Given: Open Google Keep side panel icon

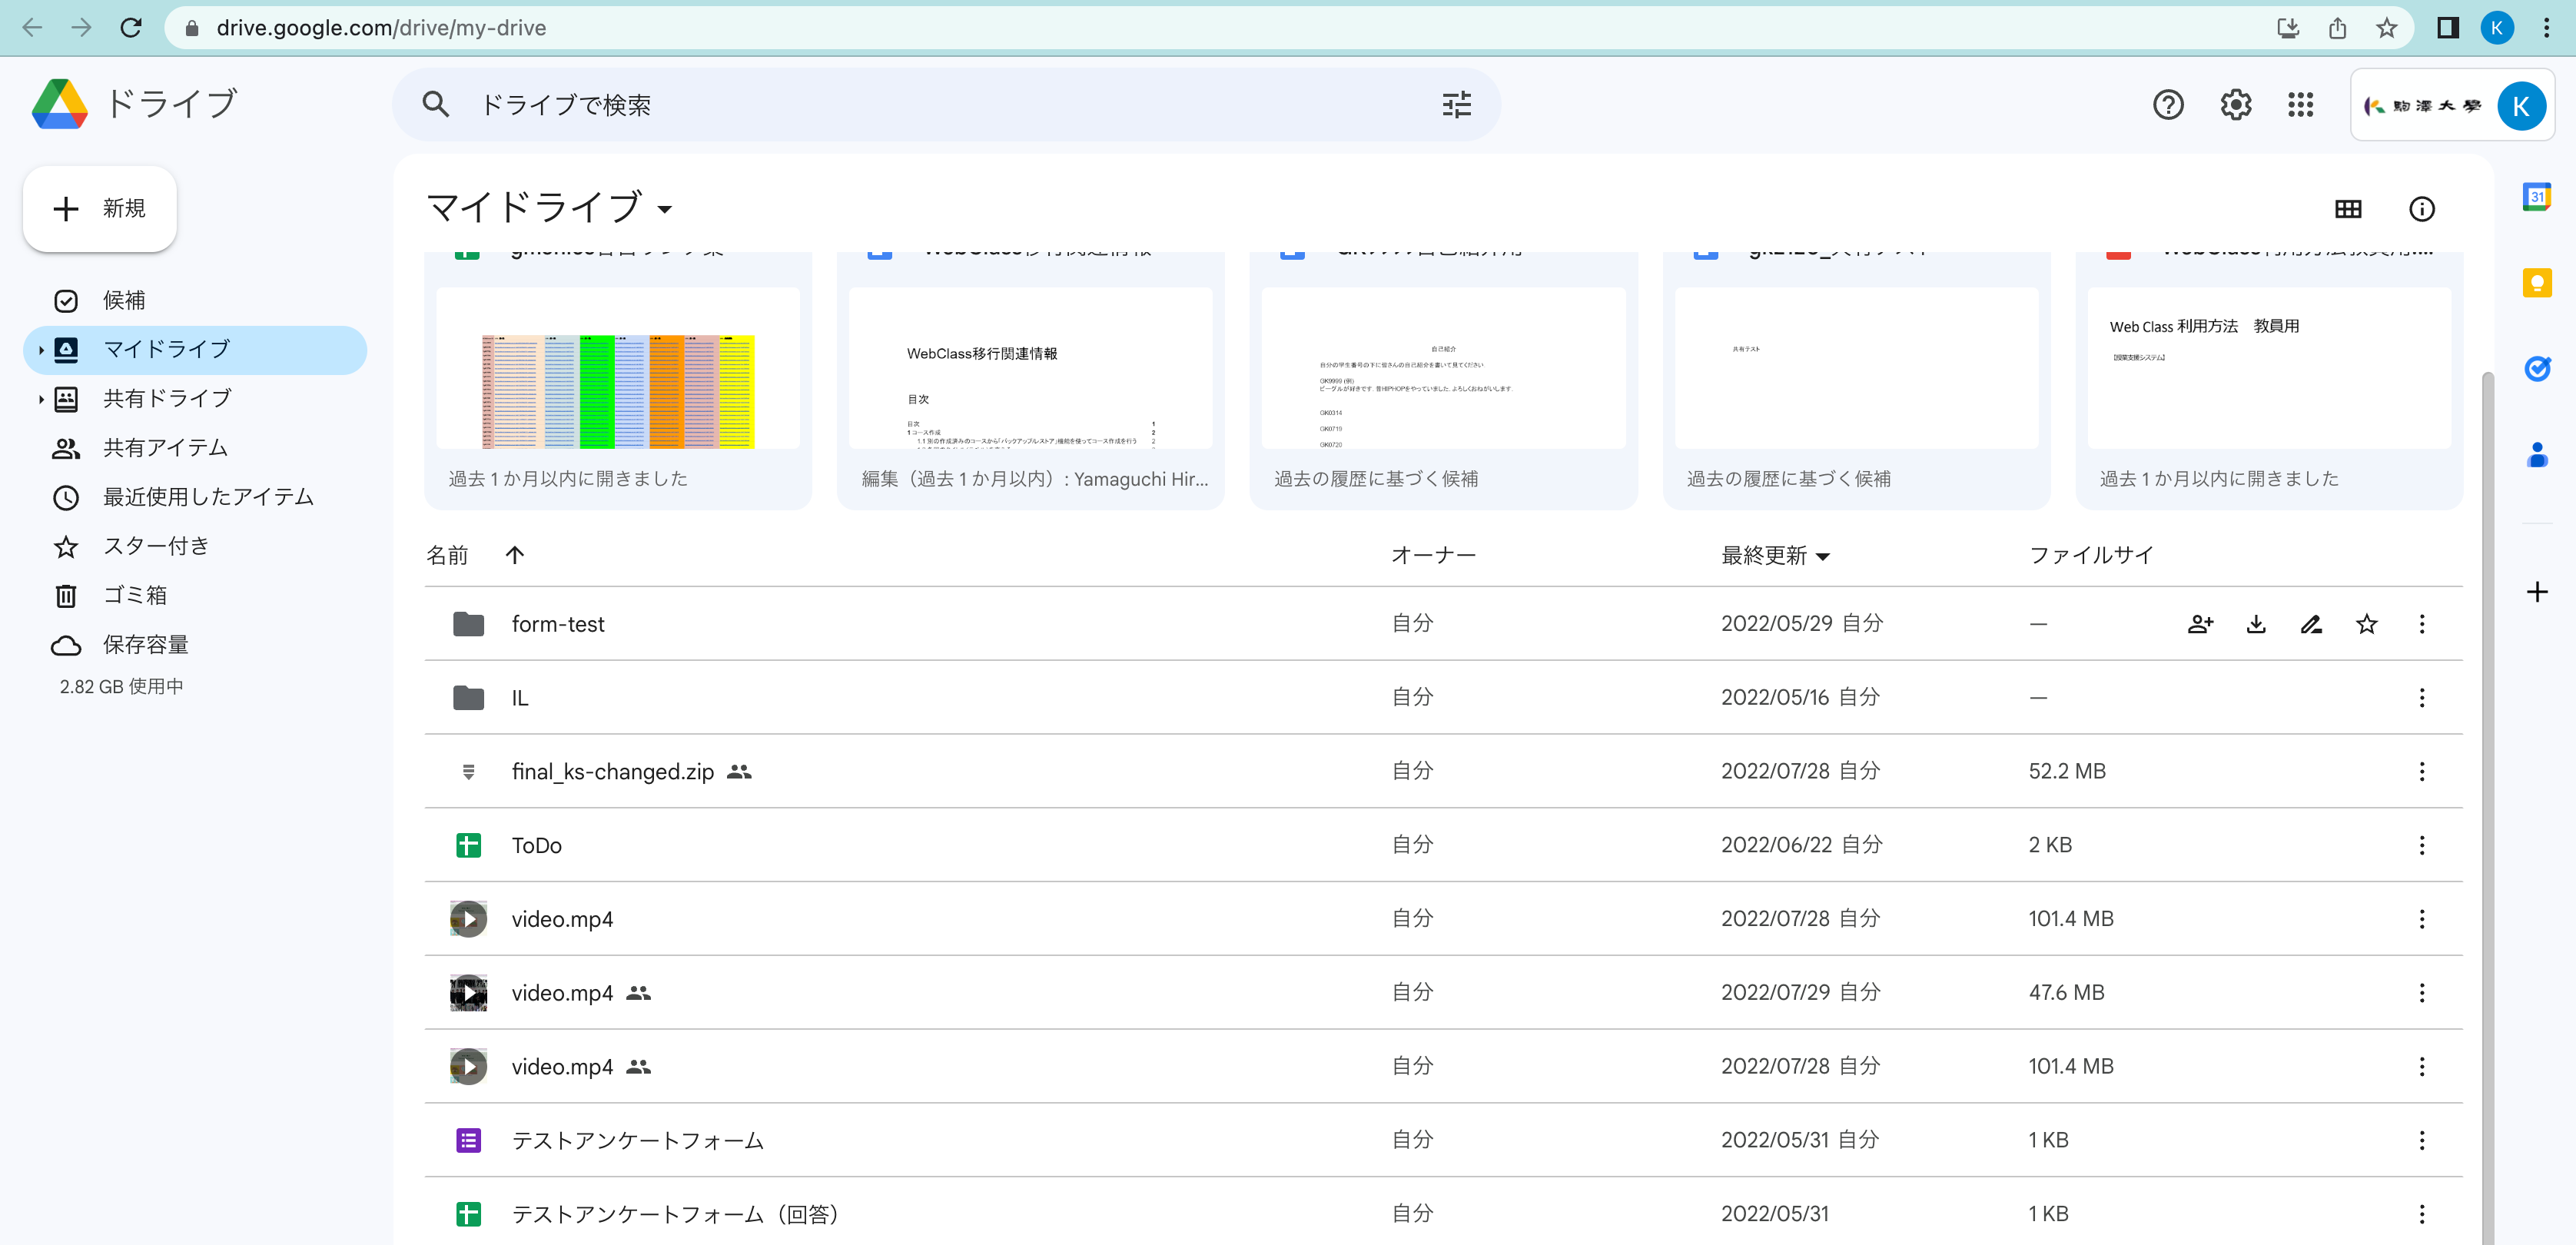Looking at the screenshot, I should pos(2536,283).
